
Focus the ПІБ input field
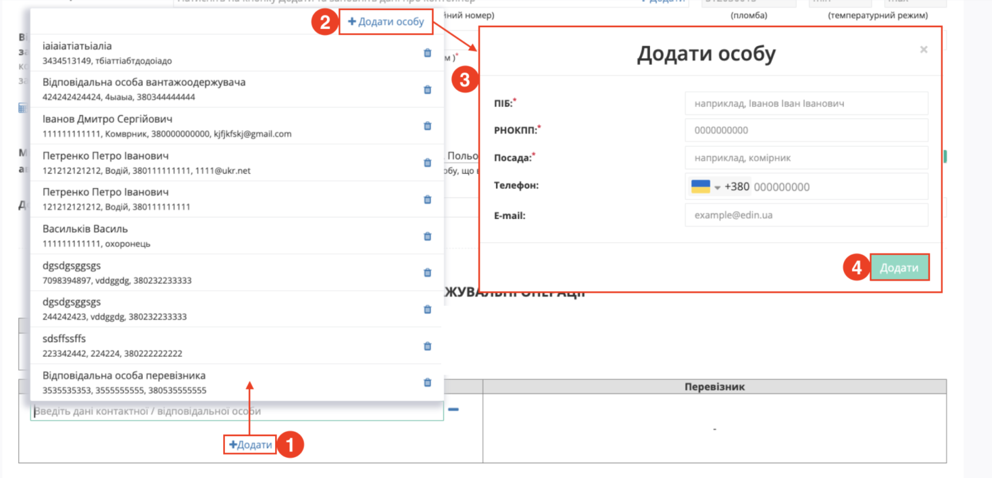point(807,103)
